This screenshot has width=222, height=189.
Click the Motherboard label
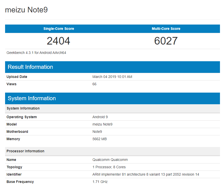click(17, 132)
